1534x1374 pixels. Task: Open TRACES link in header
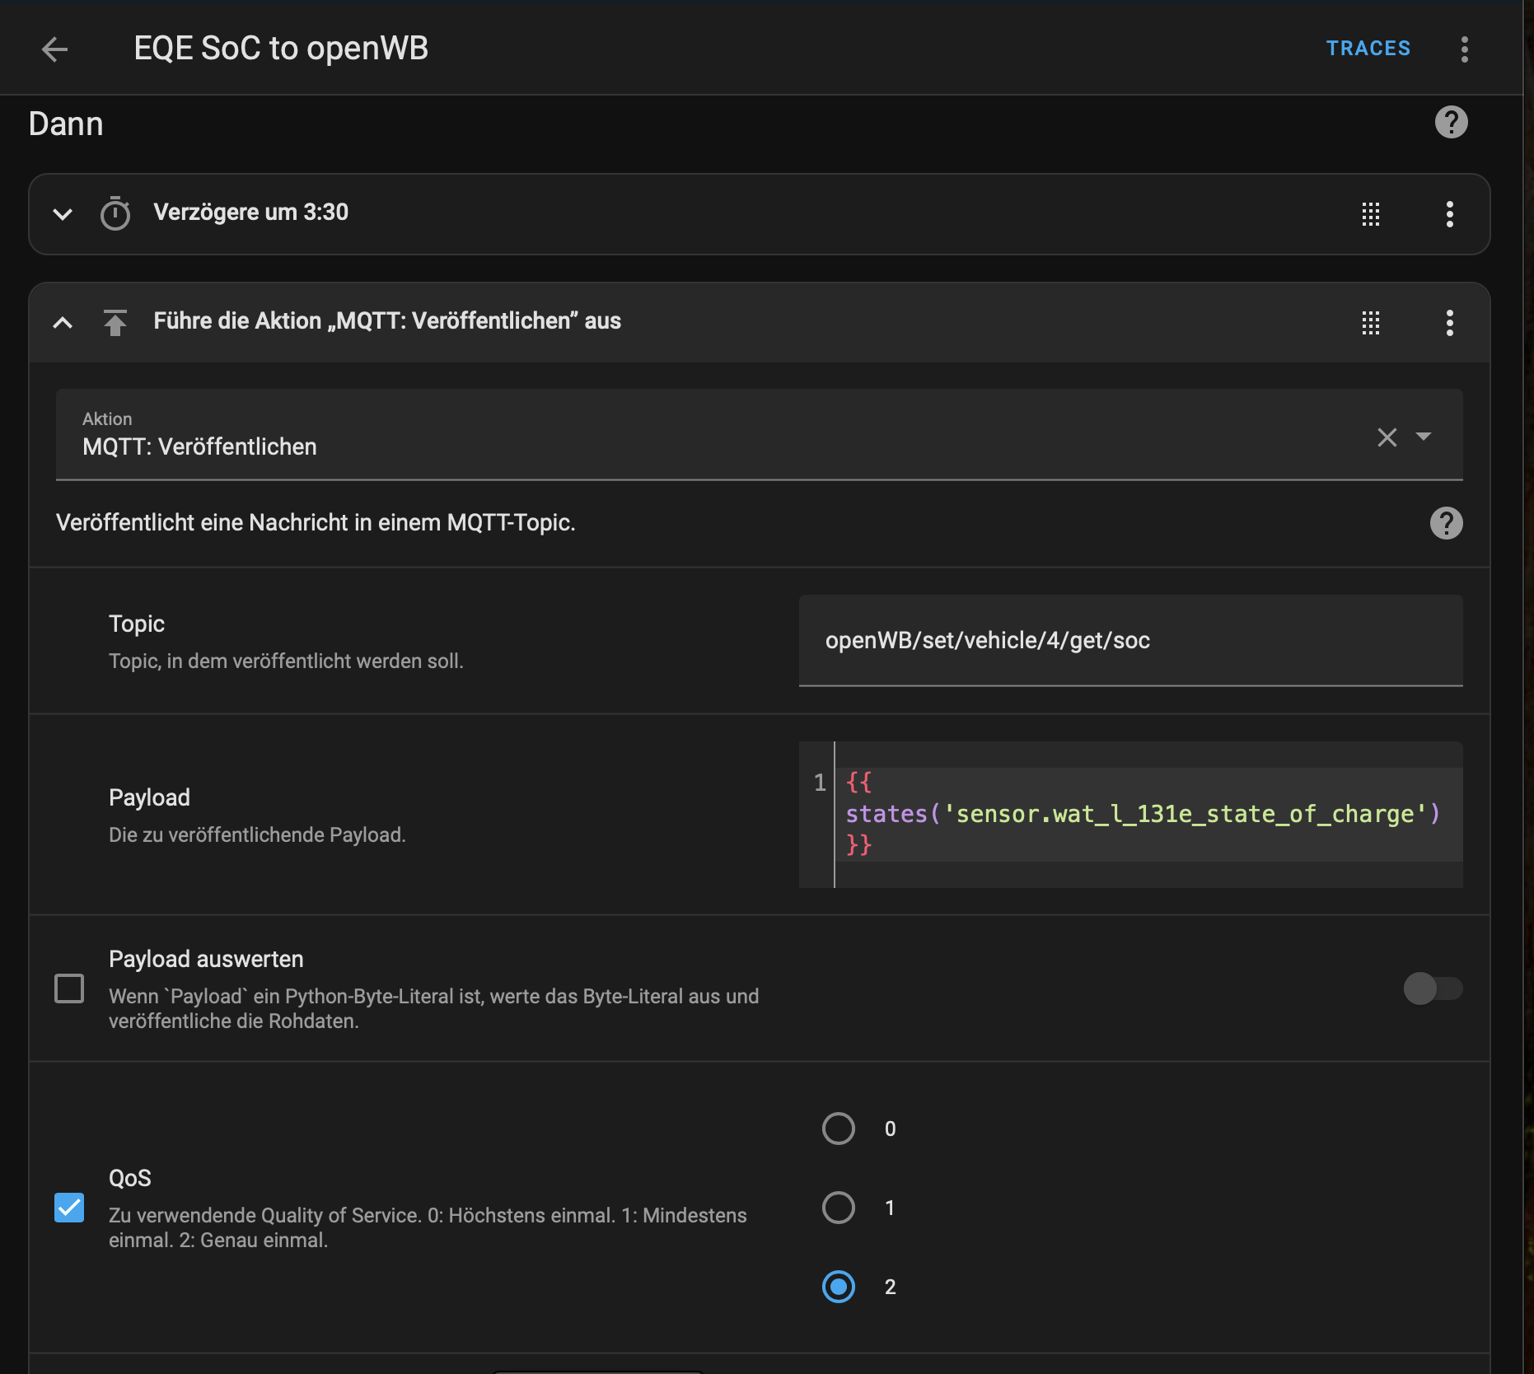(1368, 49)
